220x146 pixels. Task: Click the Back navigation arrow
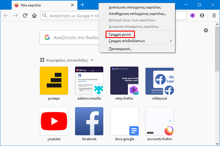pyautogui.click(x=6, y=15)
